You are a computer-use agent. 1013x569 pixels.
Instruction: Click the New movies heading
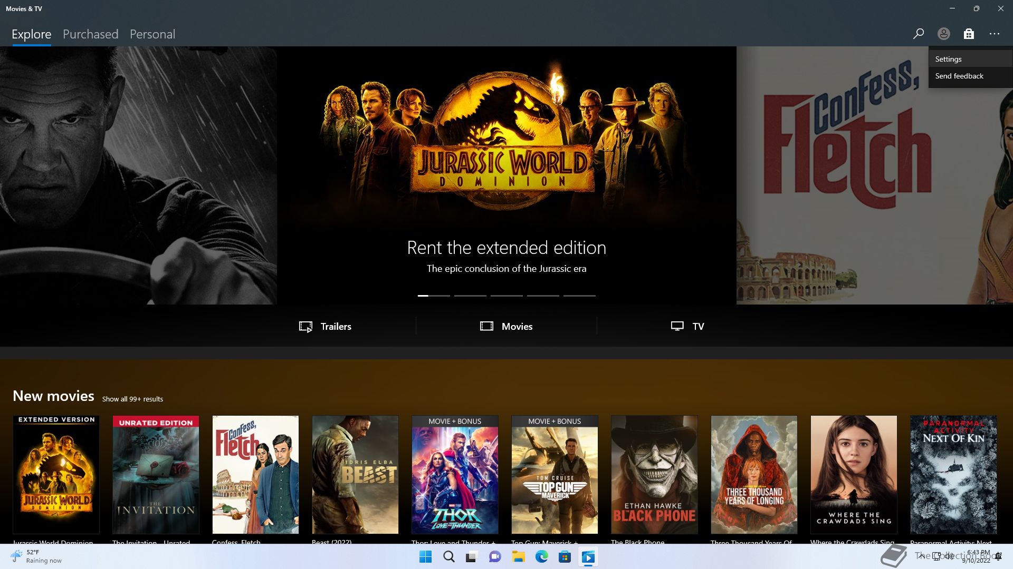(x=53, y=396)
